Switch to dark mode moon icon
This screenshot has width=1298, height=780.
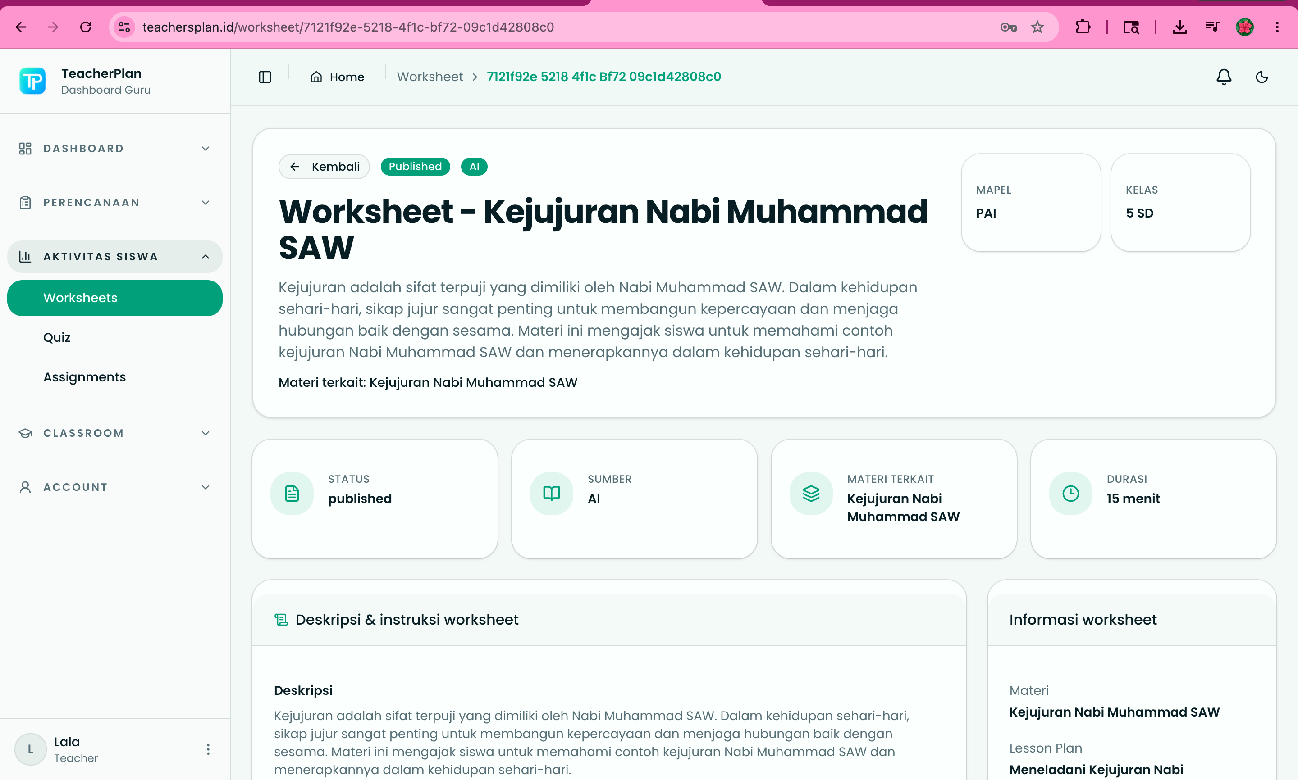click(1261, 77)
